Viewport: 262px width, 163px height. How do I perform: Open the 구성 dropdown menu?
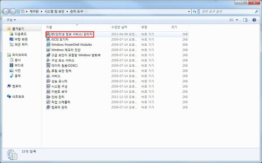[x=11, y=20]
